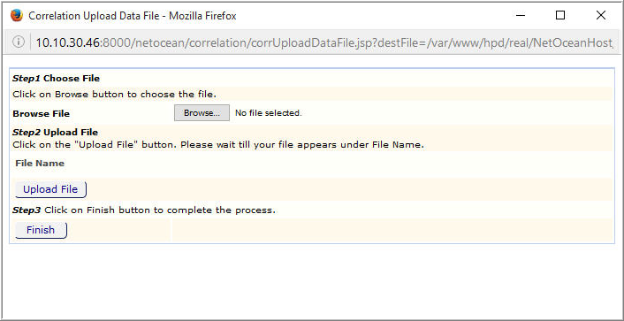Viewport: 624px width, 321px height.
Task: Click the "Please wait till your file appears" instruction
Action: click(302, 144)
